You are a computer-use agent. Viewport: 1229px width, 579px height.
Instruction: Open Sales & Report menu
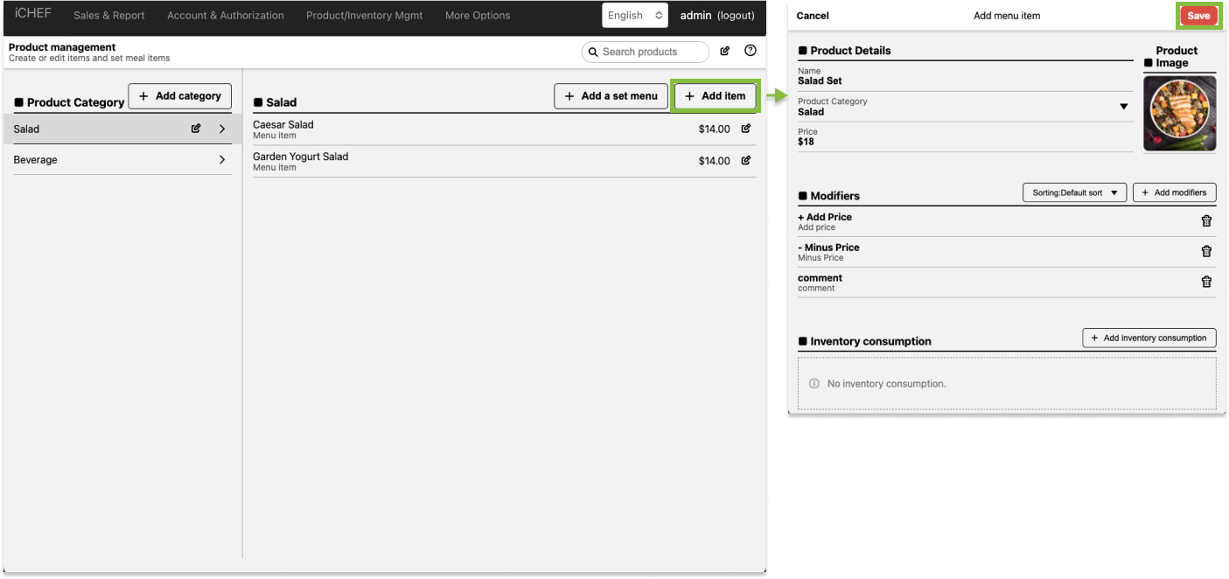tap(109, 15)
